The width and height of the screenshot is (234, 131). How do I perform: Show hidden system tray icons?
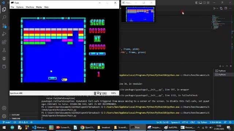[199, 127]
